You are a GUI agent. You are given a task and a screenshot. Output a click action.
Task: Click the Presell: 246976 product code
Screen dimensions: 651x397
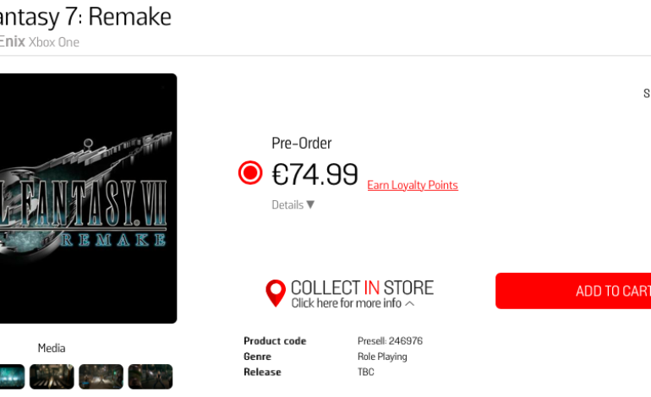point(390,341)
